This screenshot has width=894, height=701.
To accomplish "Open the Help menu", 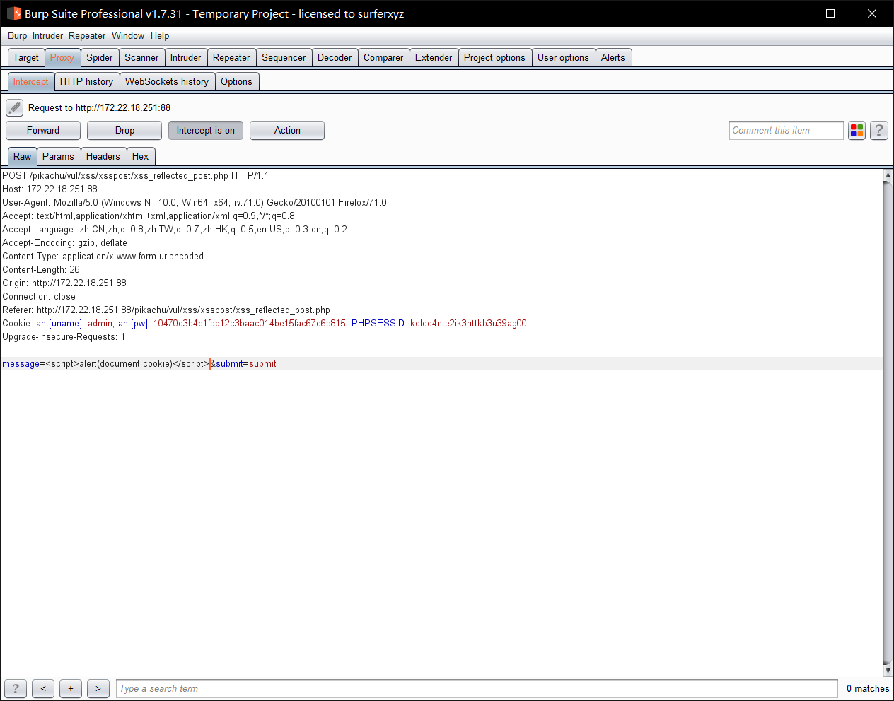I will point(160,35).
